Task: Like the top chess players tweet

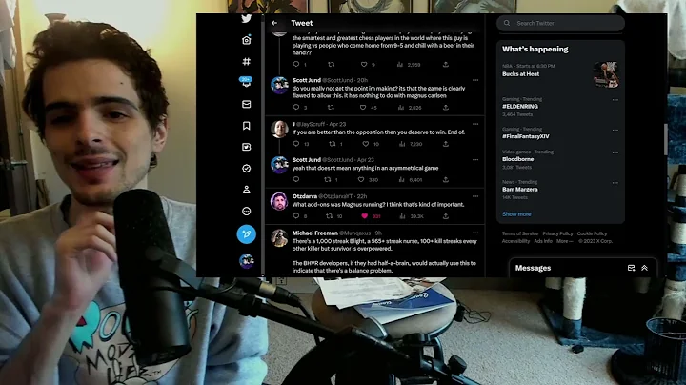Action: pos(364,64)
